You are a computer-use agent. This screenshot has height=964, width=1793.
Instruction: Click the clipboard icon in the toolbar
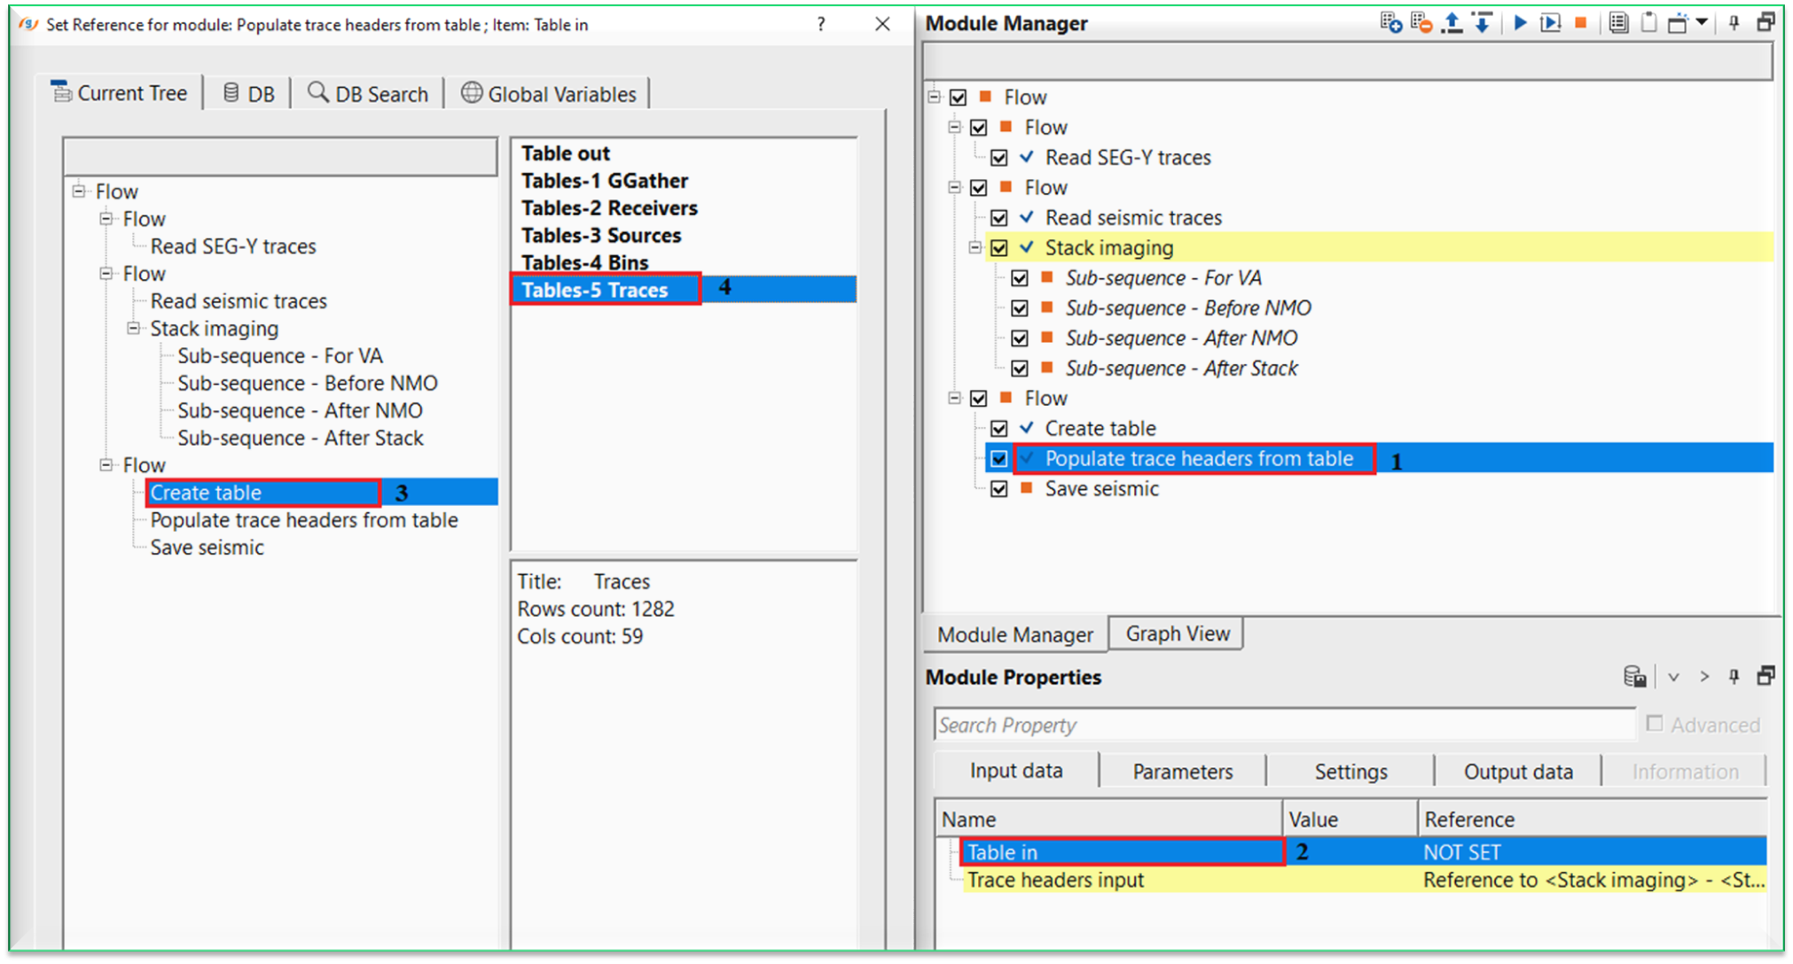coord(1648,23)
